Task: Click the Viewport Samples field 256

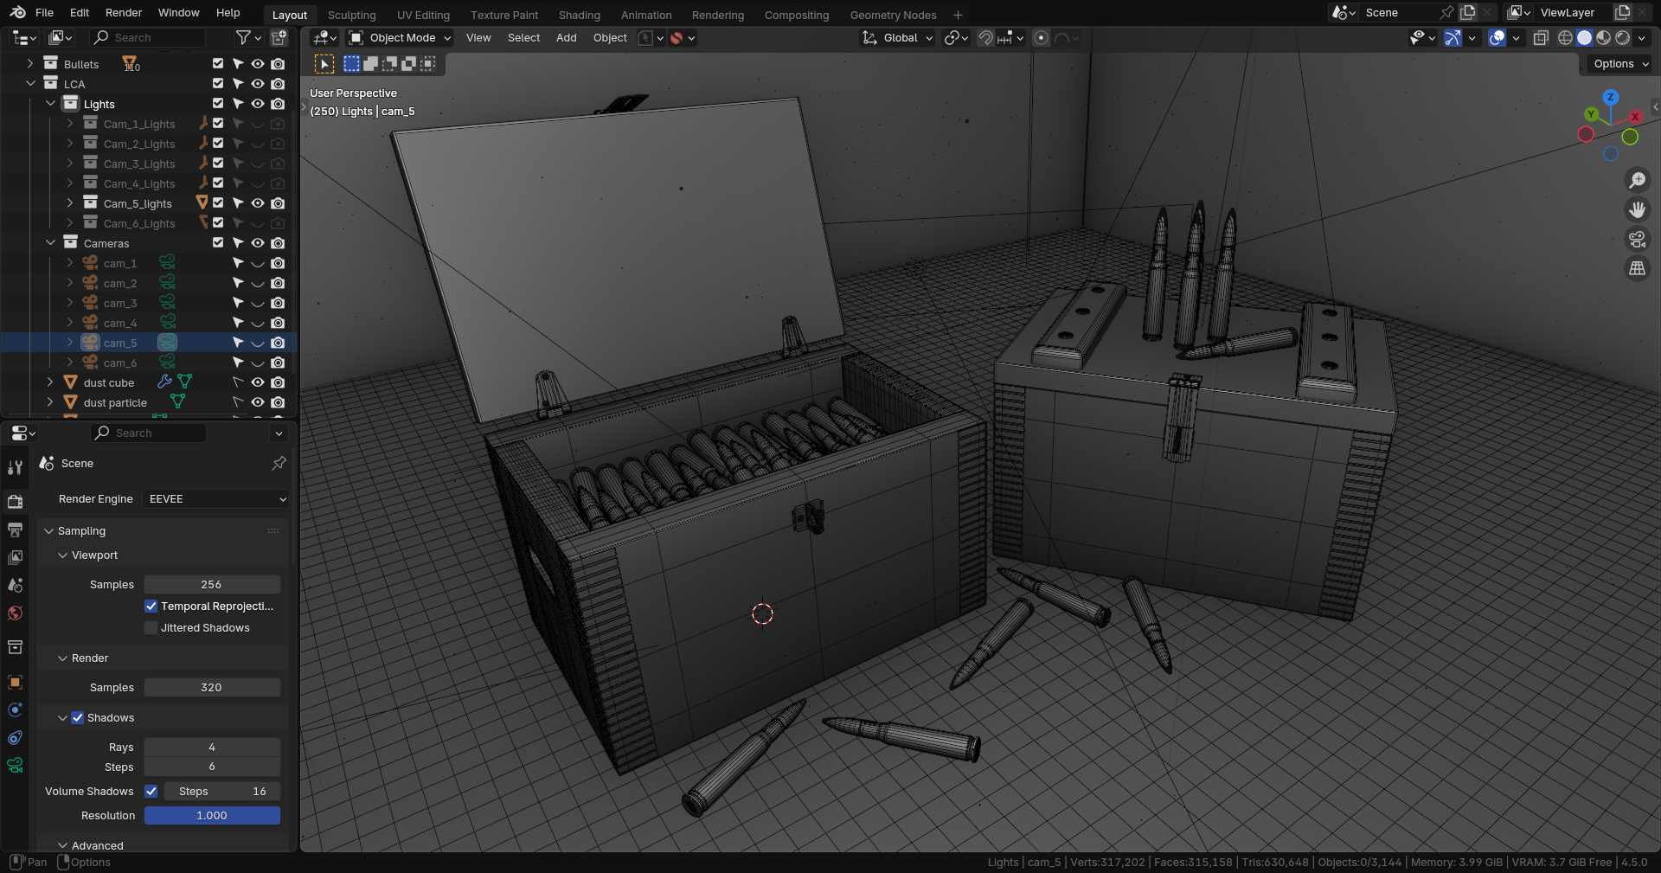Action: (212, 585)
